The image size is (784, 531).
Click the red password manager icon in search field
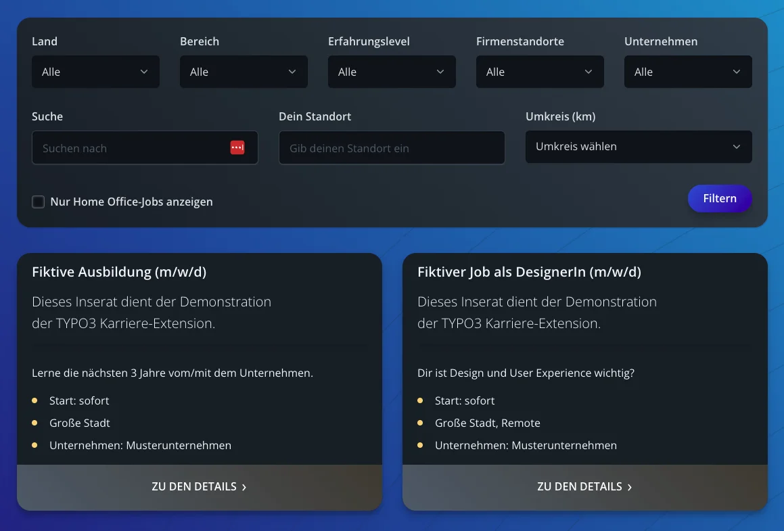pos(237,147)
